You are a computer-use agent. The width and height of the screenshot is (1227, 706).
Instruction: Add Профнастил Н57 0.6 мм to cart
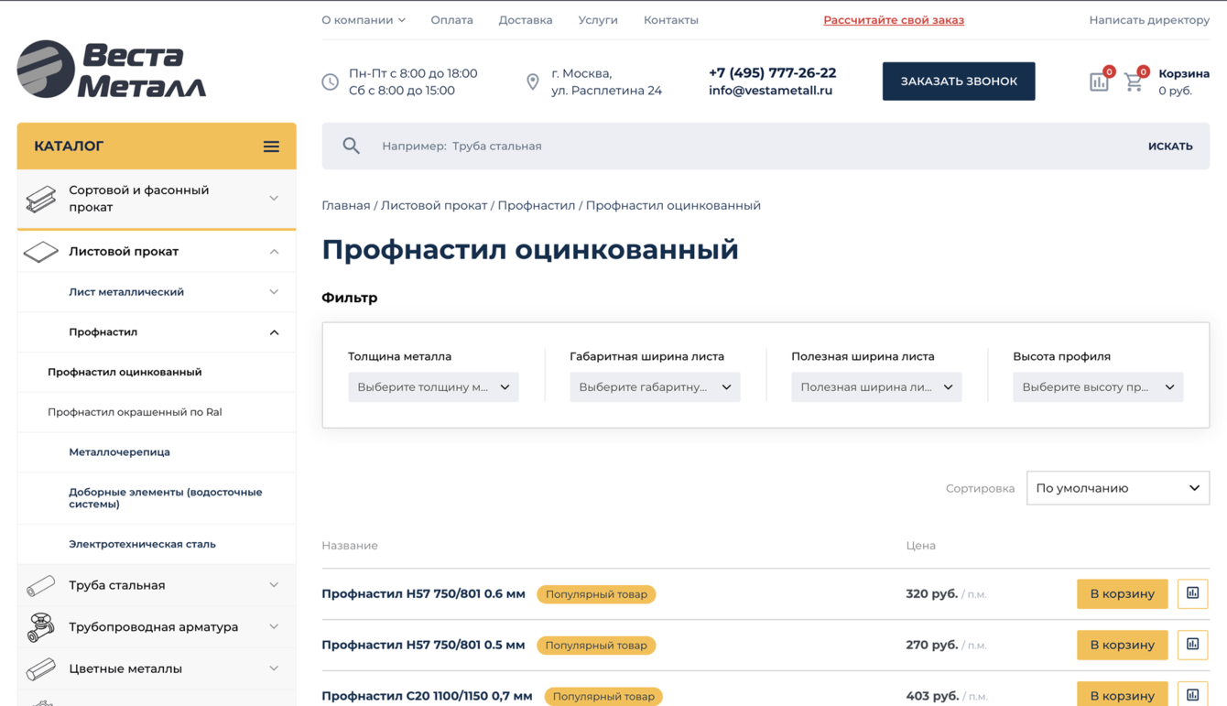pos(1123,593)
